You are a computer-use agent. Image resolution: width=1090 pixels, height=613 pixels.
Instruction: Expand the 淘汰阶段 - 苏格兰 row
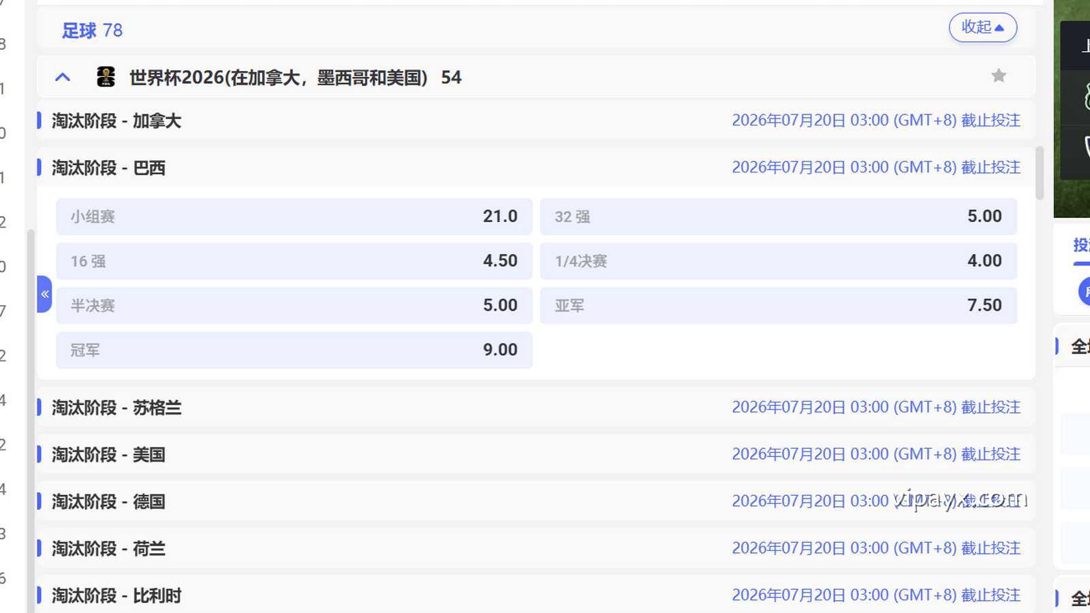(116, 408)
